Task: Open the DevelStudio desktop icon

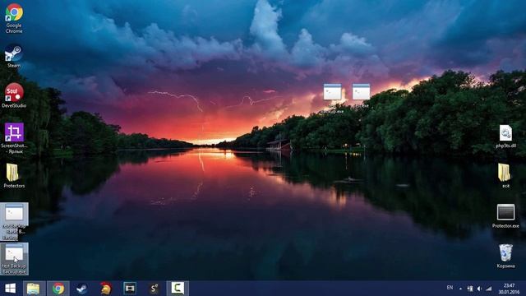Action: pyautogui.click(x=14, y=95)
